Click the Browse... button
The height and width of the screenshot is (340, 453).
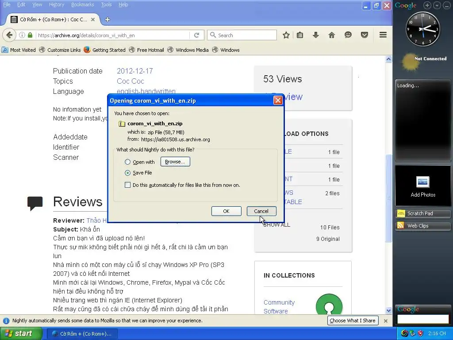point(175,162)
